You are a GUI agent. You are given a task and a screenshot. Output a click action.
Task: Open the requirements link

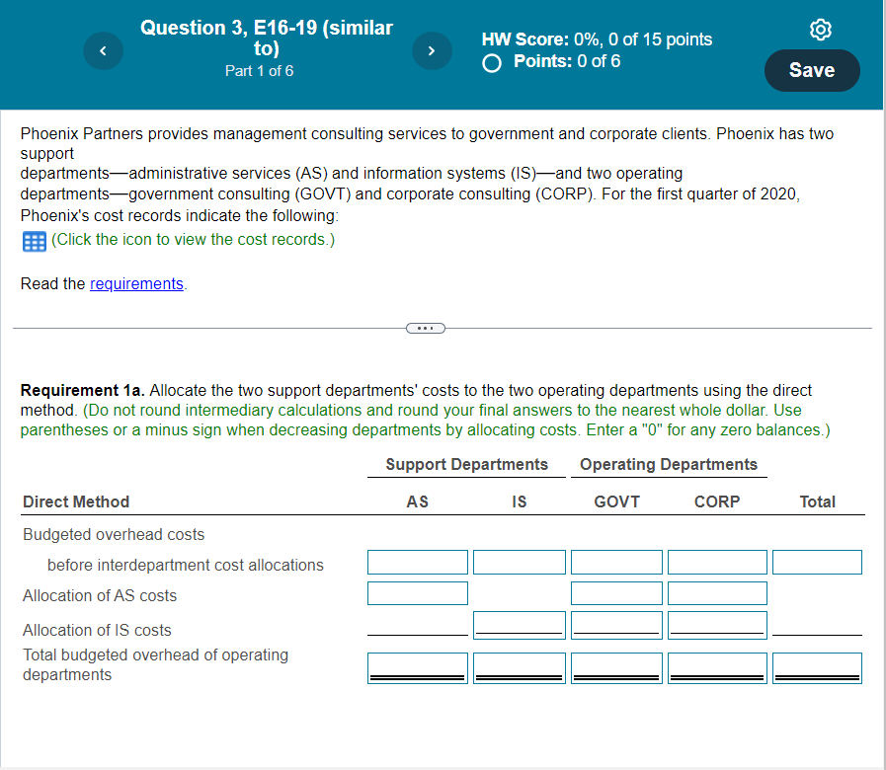[x=136, y=283]
